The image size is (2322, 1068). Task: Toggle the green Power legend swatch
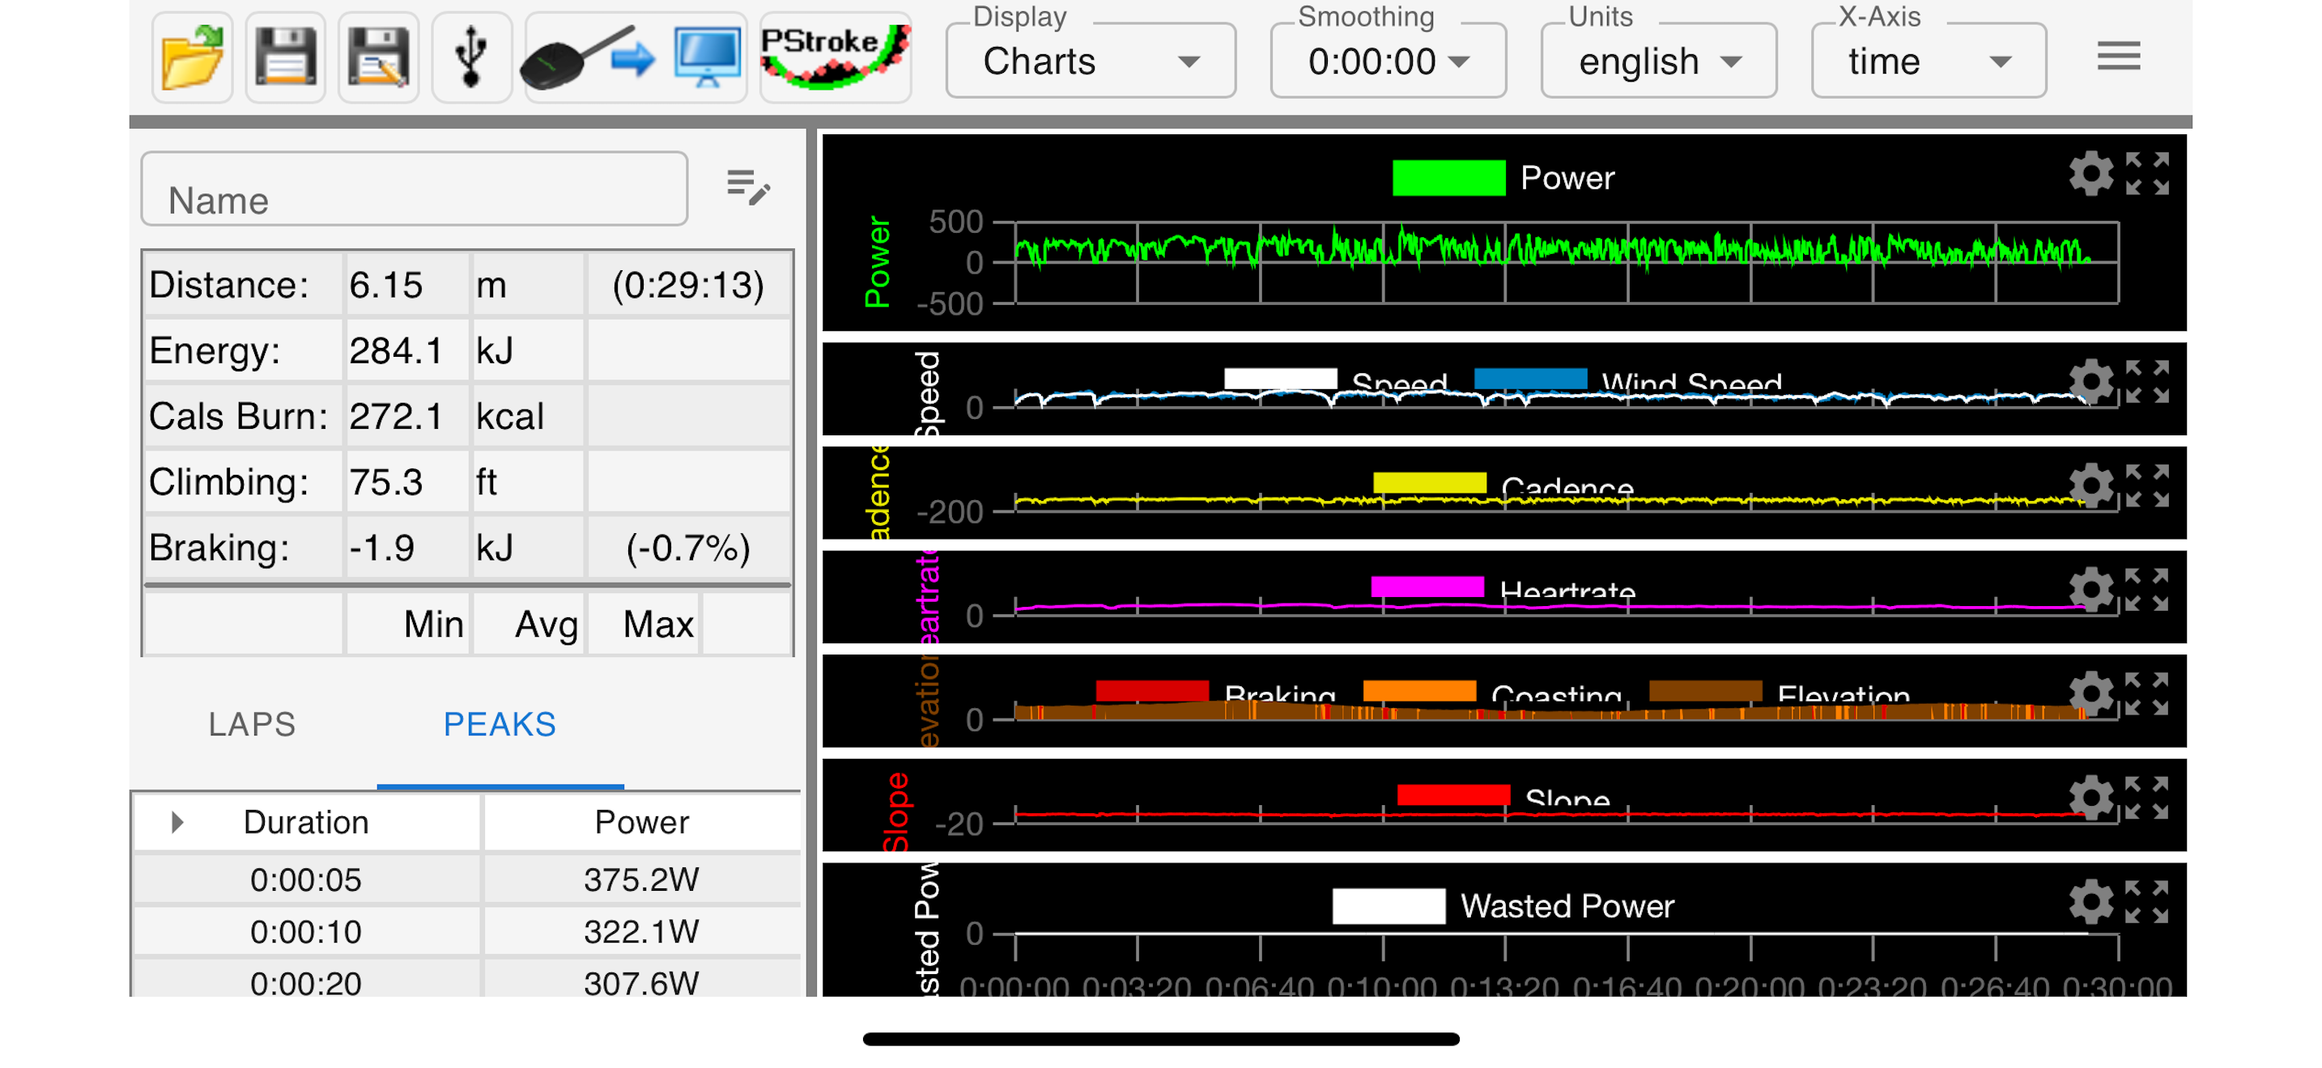click(x=1448, y=177)
